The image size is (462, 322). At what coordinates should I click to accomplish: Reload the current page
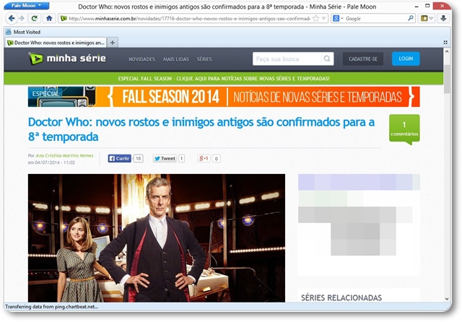[x=35, y=19]
